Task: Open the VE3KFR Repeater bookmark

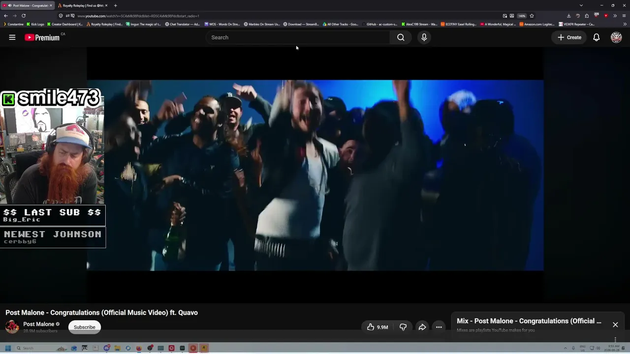Action: click(576, 24)
